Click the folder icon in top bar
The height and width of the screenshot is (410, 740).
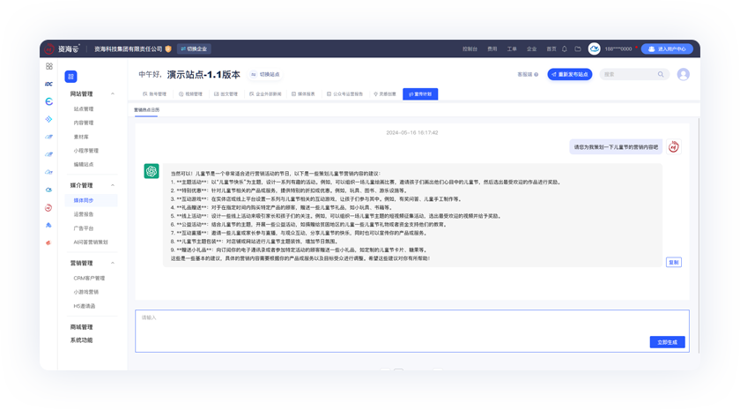click(578, 49)
